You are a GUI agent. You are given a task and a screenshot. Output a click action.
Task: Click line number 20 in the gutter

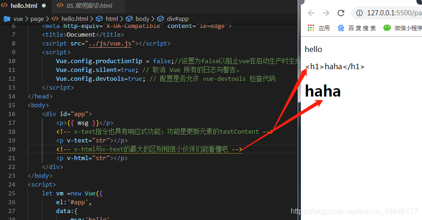pyautogui.click(x=12, y=149)
